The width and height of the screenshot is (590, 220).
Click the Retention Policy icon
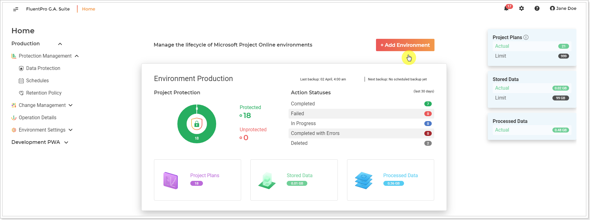[x=21, y=93]
